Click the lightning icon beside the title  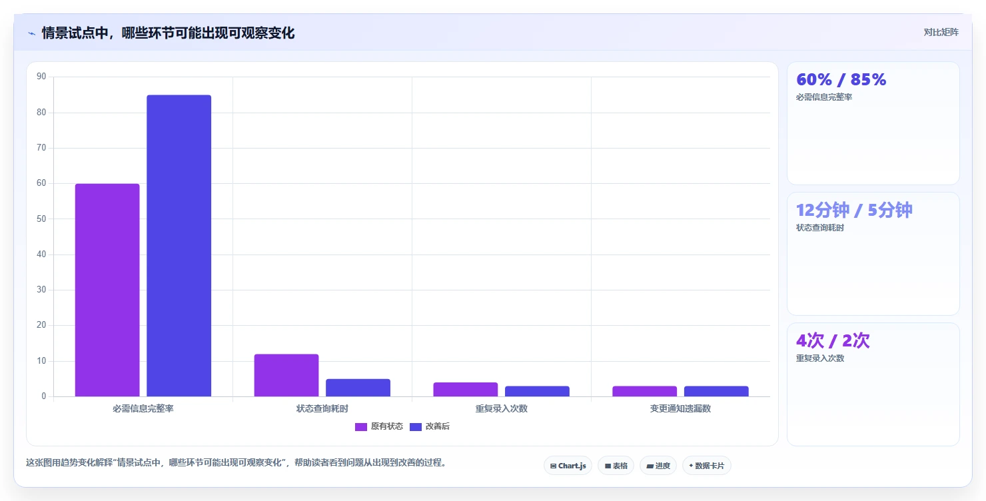[x=31, y=33]
